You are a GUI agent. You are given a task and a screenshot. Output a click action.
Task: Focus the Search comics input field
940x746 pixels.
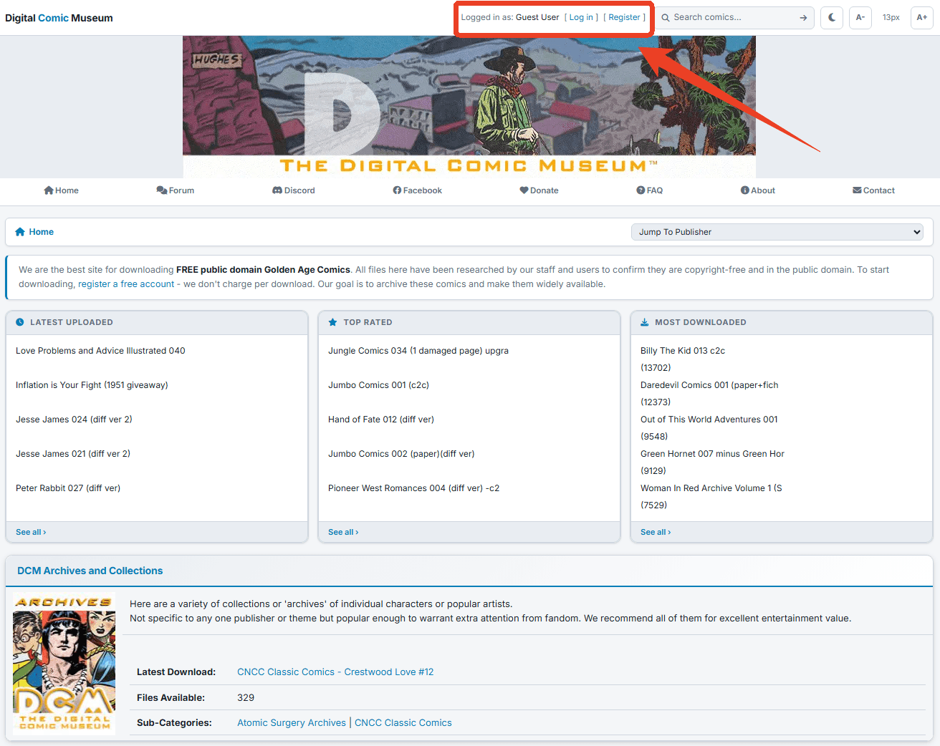click(x=733, y=17)
